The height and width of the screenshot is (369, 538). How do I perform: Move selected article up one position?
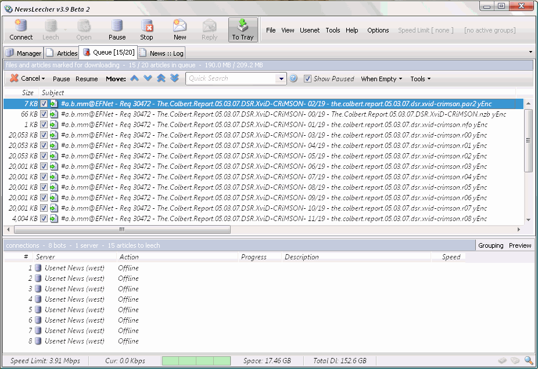tap(135, 78)
